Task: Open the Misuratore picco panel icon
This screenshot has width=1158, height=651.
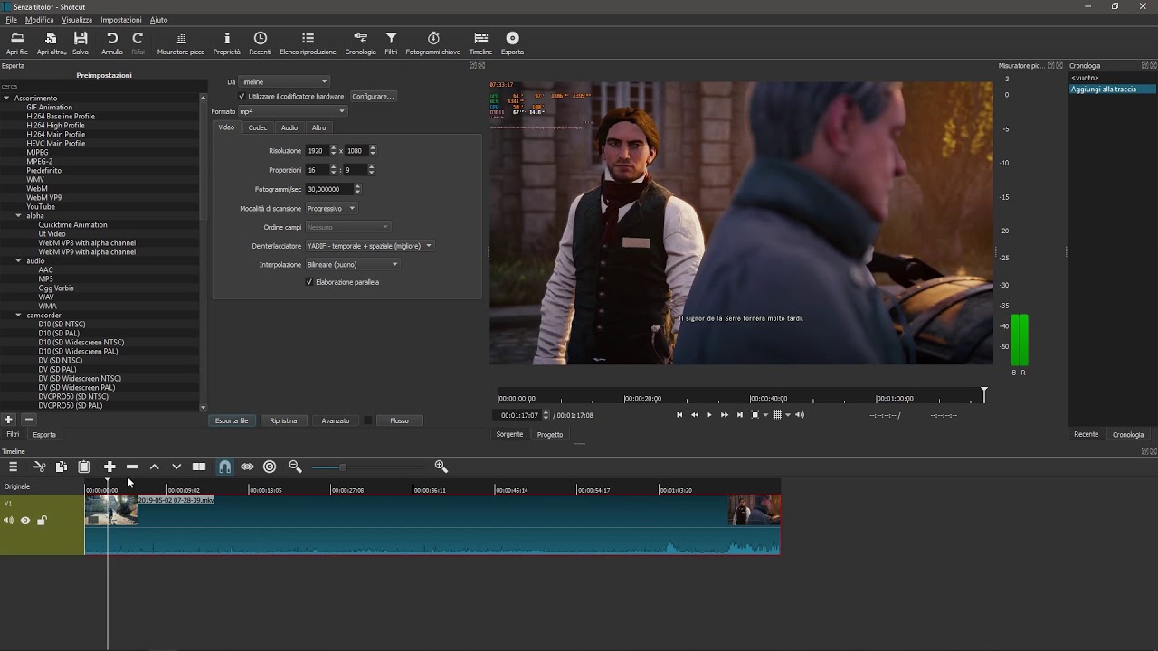Action: click(x=181, y=38)
